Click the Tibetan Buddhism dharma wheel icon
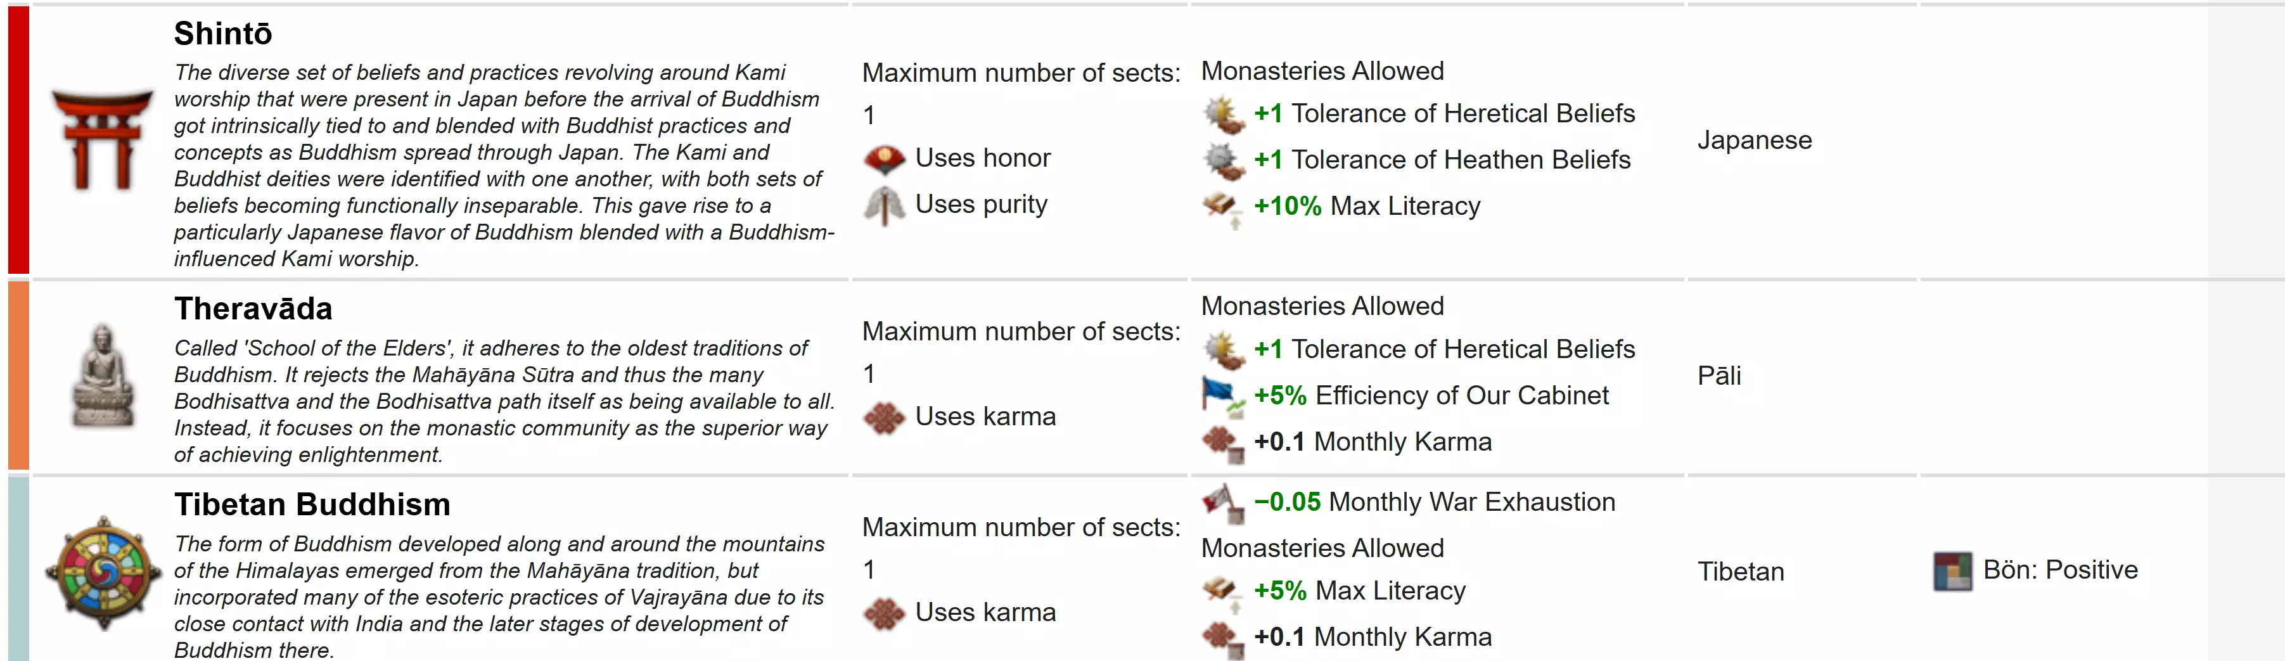Image resolution: width=2285 pixels, height=661 pixels. 104,572
